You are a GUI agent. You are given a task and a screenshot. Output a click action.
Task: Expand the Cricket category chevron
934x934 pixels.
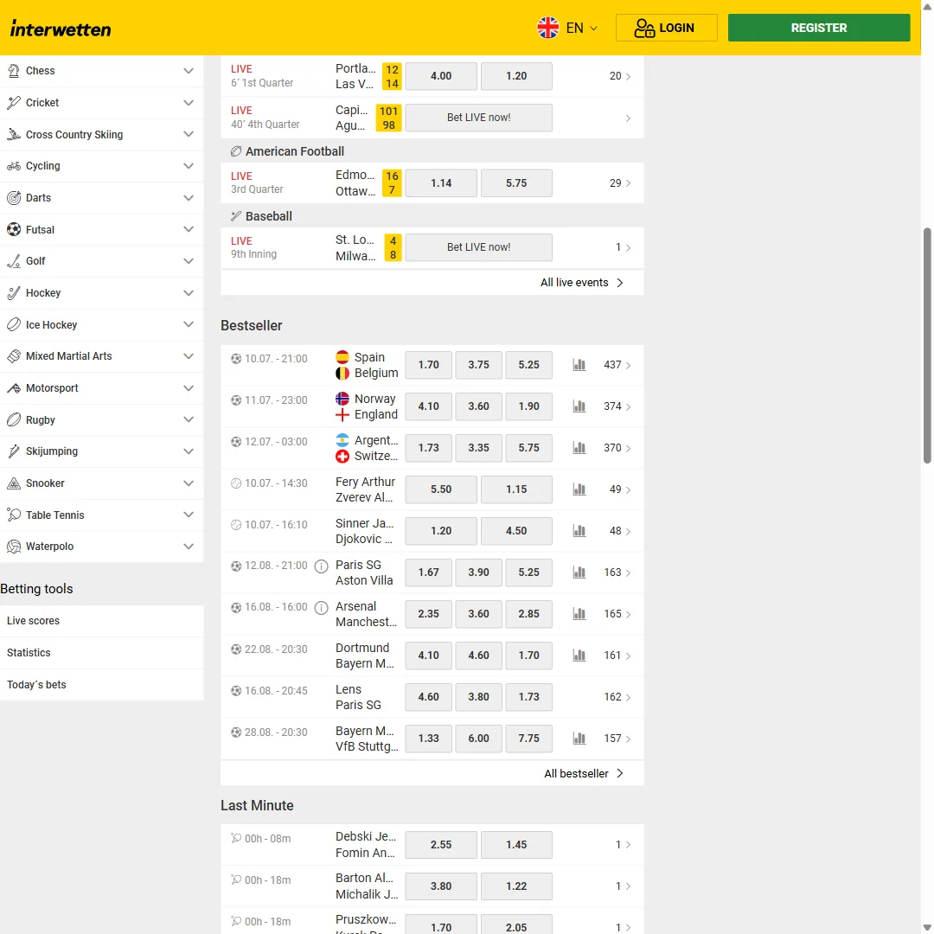pos(189,102)
